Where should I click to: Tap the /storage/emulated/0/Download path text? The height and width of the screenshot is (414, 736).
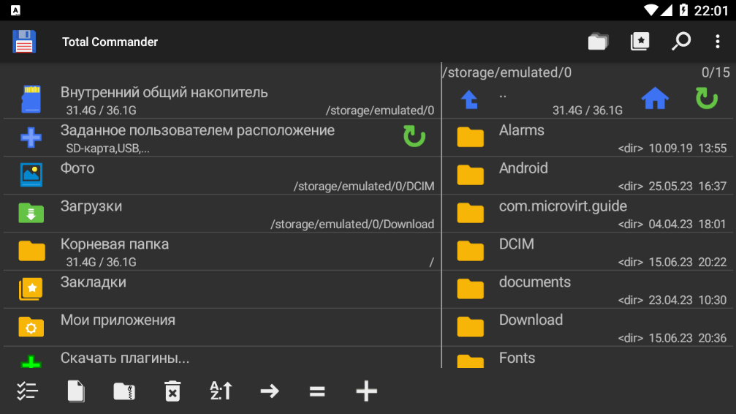[352, 224]
